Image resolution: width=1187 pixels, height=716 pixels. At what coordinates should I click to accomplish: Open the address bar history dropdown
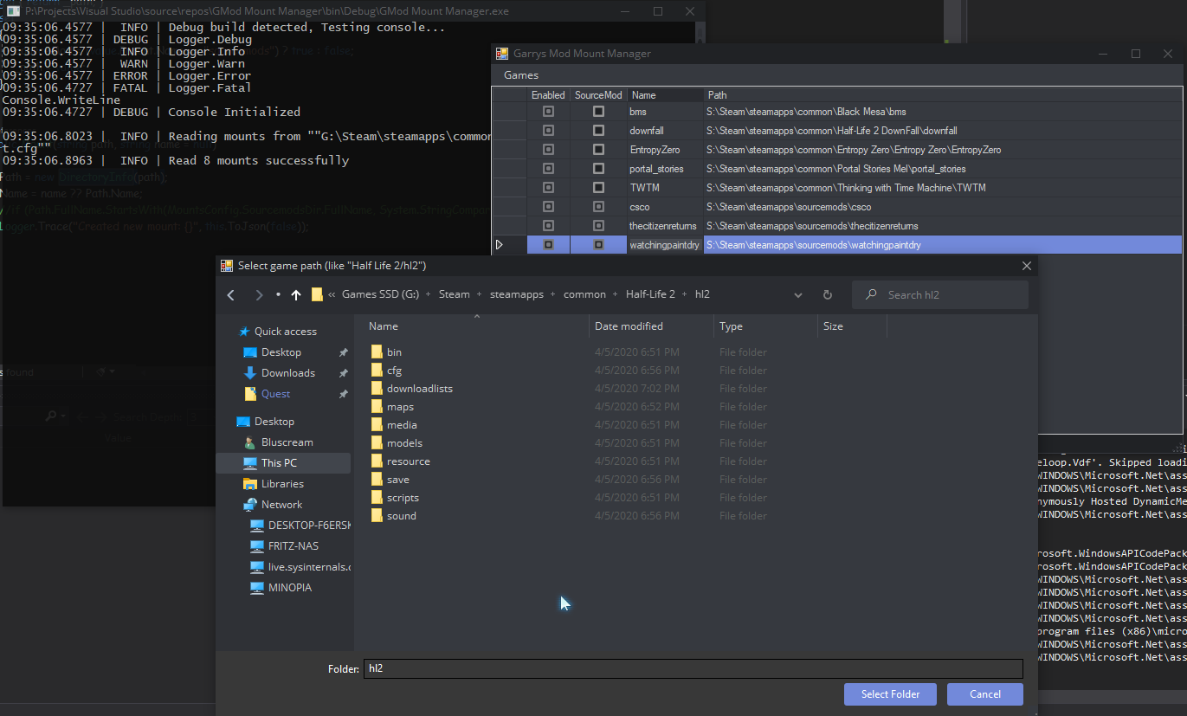pyautogui.click(x=798, y=295)
